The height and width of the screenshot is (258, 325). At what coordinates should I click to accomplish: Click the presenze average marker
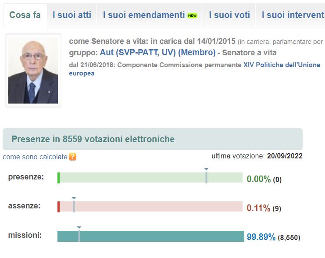[206, 176]
